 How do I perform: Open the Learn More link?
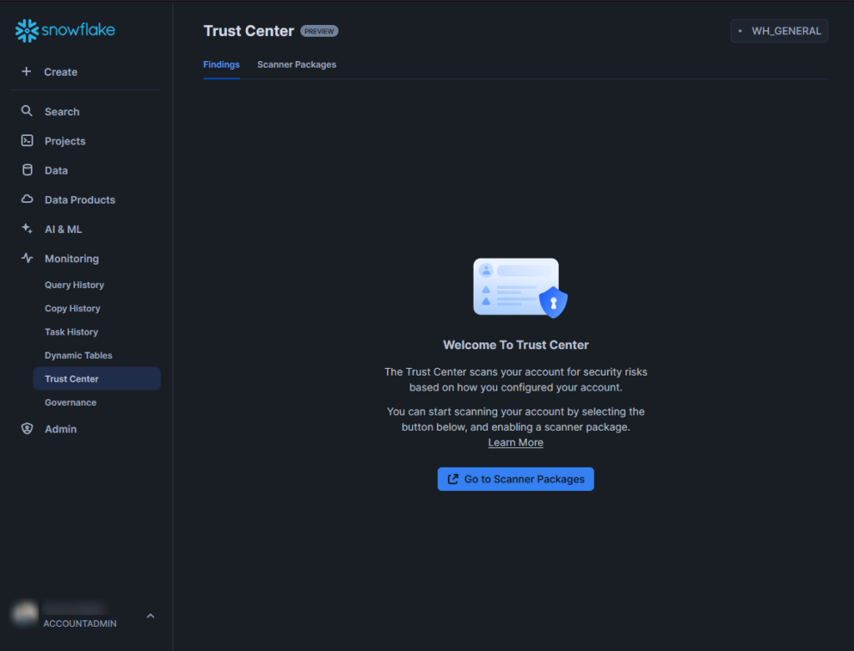[x=515, y=442]
